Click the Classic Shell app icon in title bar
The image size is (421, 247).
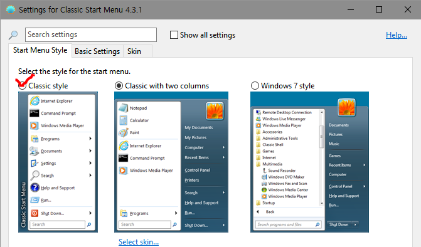pos(11,9)
